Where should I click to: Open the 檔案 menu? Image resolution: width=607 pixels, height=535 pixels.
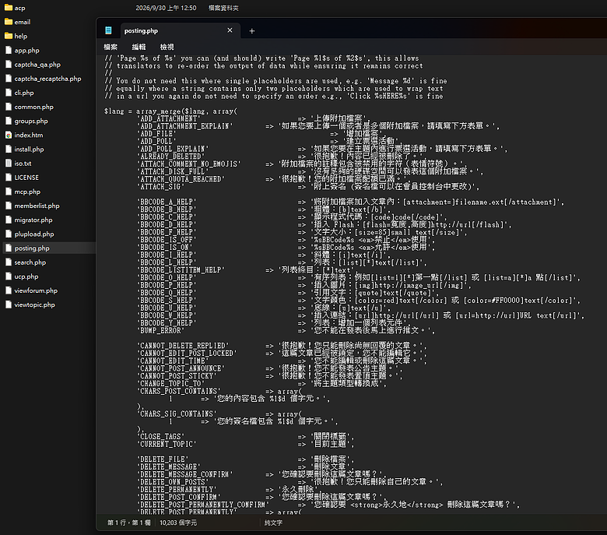pos(111,47)
